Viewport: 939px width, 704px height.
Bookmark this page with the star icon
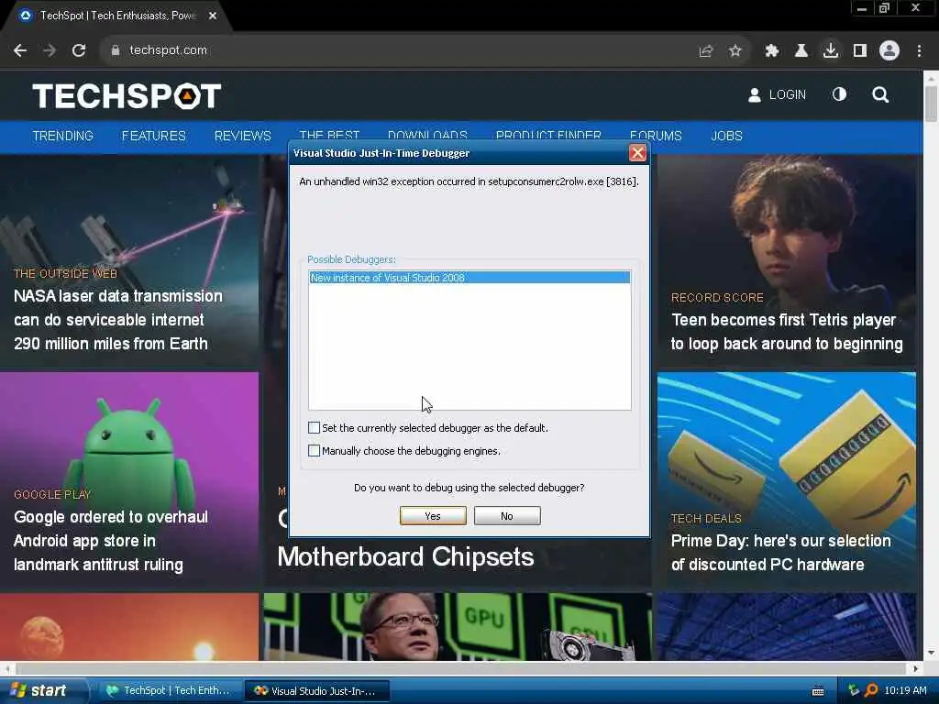pos(735,51)
